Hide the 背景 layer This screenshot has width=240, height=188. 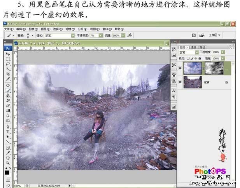click(x=180, y=82)
